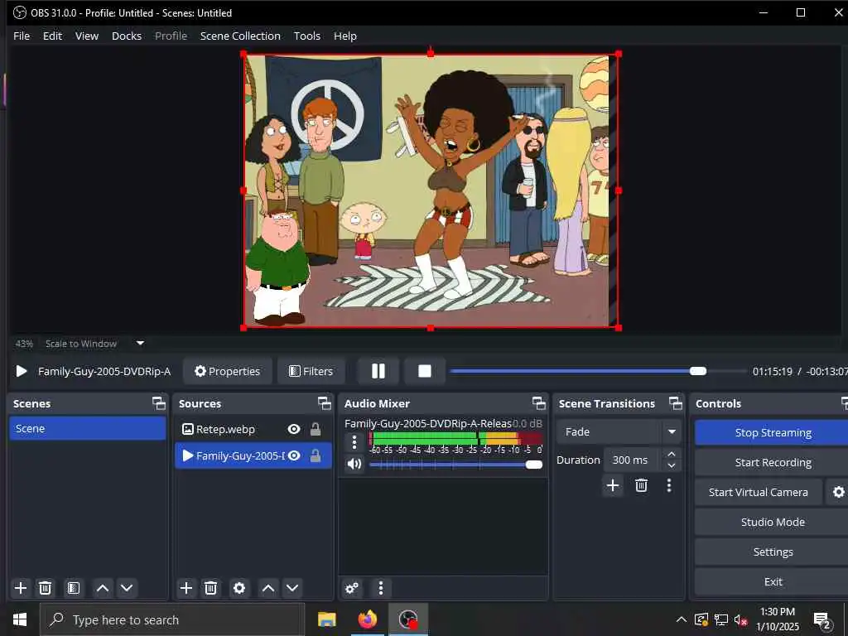Viewport: 848px width, 636px height.
Task: Open Filters for the selected source
Action: pos(311,371)
